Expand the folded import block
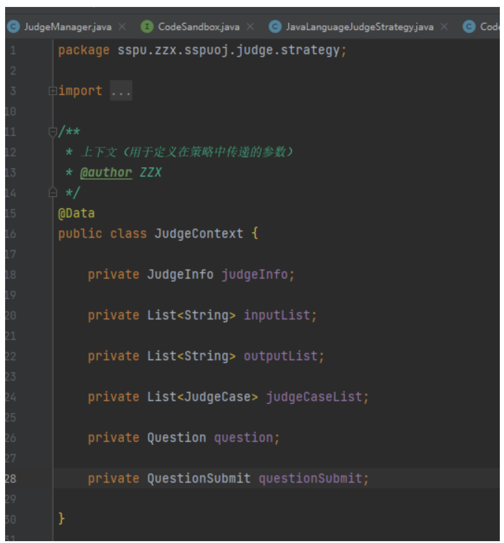This screenshot has height=543, width=504. (52, 91)
